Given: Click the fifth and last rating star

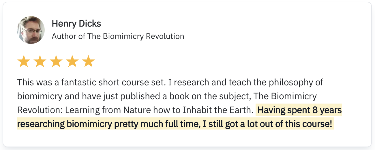Looking at the screenshot, I should coord(88,62).
